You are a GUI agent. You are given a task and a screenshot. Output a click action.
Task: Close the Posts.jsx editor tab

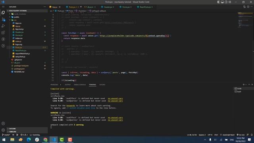[81, 7]
